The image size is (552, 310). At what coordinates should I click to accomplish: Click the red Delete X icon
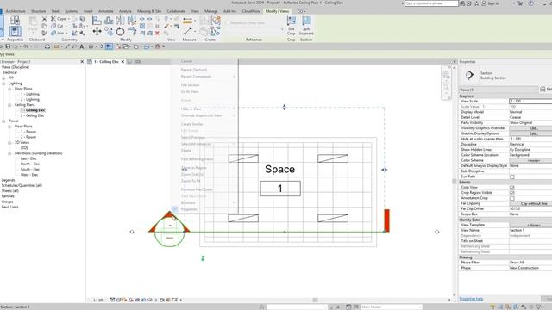coord(157,33)
